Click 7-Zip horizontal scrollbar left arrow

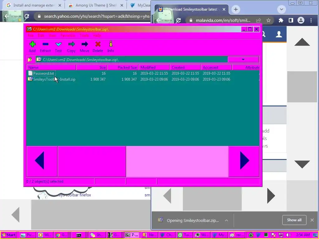42,161
